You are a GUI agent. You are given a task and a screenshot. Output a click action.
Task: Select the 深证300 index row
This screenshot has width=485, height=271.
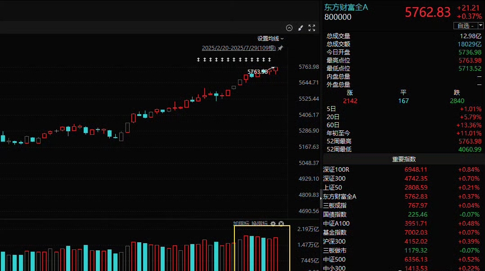coord(404,178)
